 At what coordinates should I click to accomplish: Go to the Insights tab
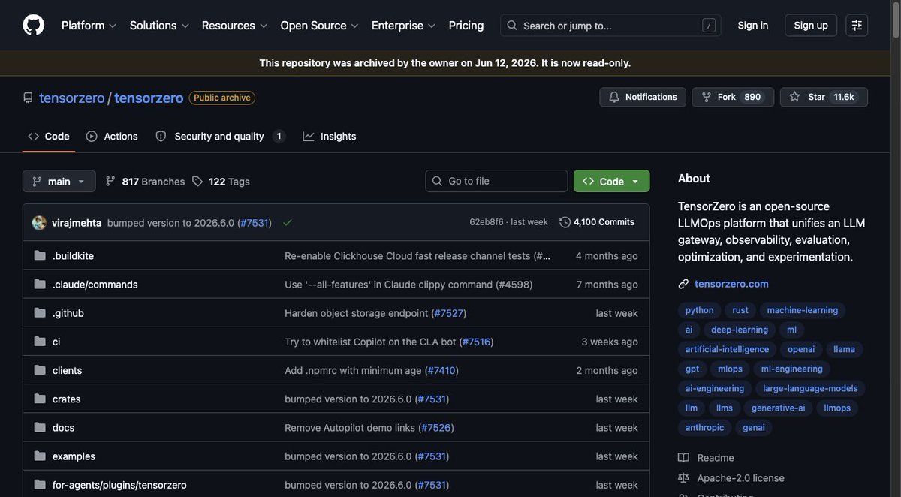[x=330, y=136]
